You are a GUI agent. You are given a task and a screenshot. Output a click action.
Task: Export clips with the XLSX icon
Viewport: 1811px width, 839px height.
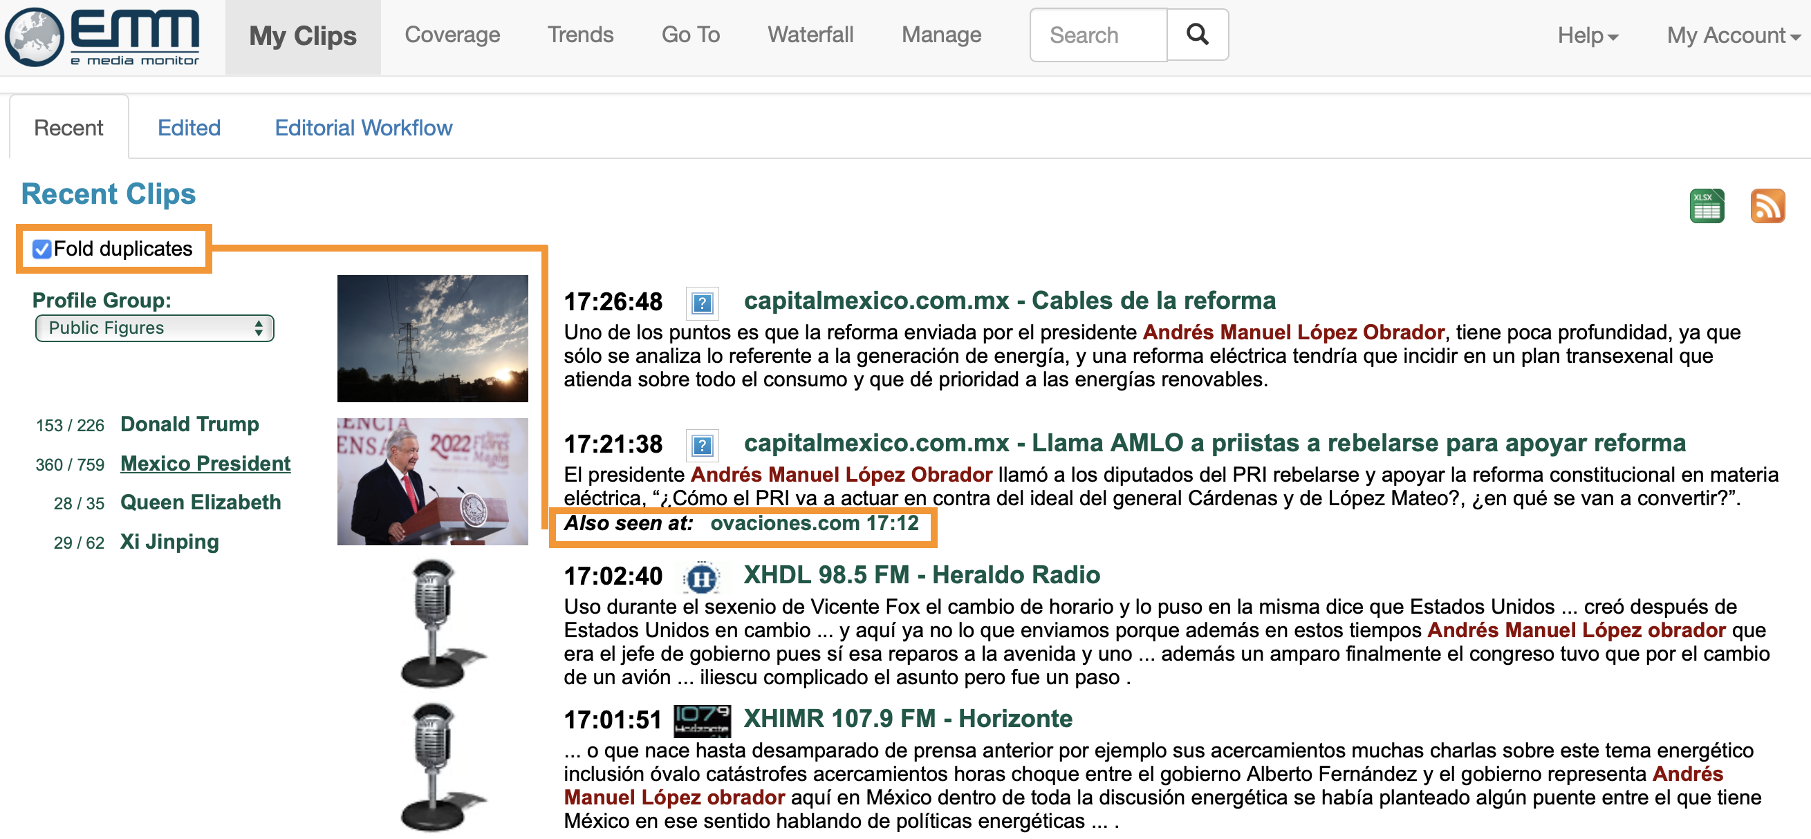click(1707, 206)
